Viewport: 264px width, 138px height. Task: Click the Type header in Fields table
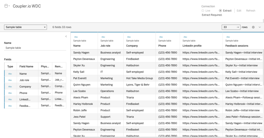pyautogui.click(x=10, y=66)
